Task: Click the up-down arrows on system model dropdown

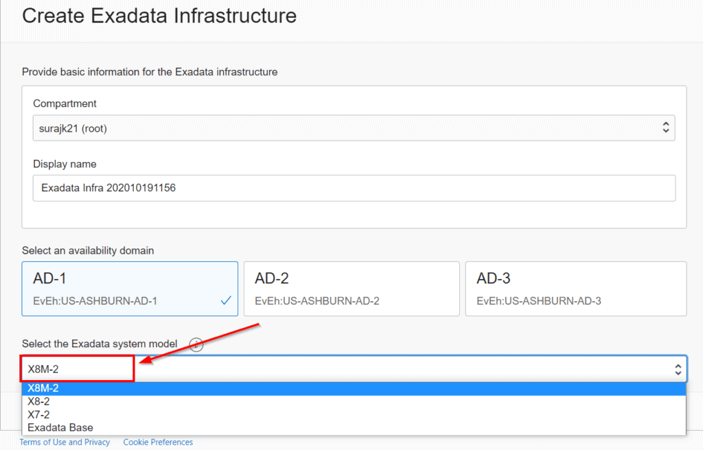Action: pyautogui.click(x=677, y=368)
